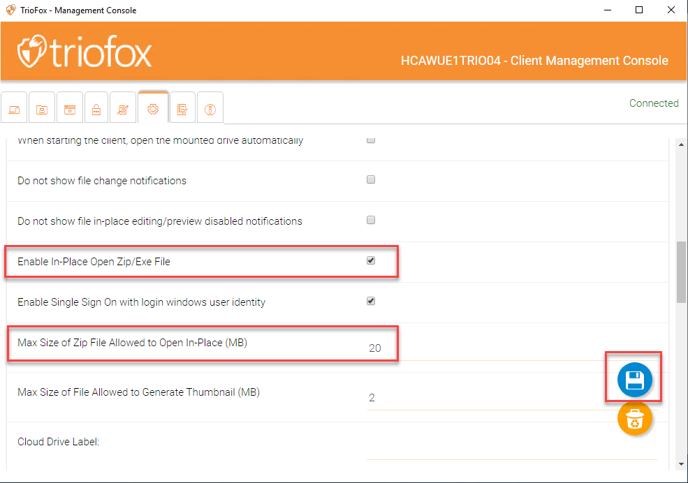The width and height of the screenshot is (688, 483).
Task: Click 'Enable Single Sign On with login' label
Action: click(x=141, y=302)
